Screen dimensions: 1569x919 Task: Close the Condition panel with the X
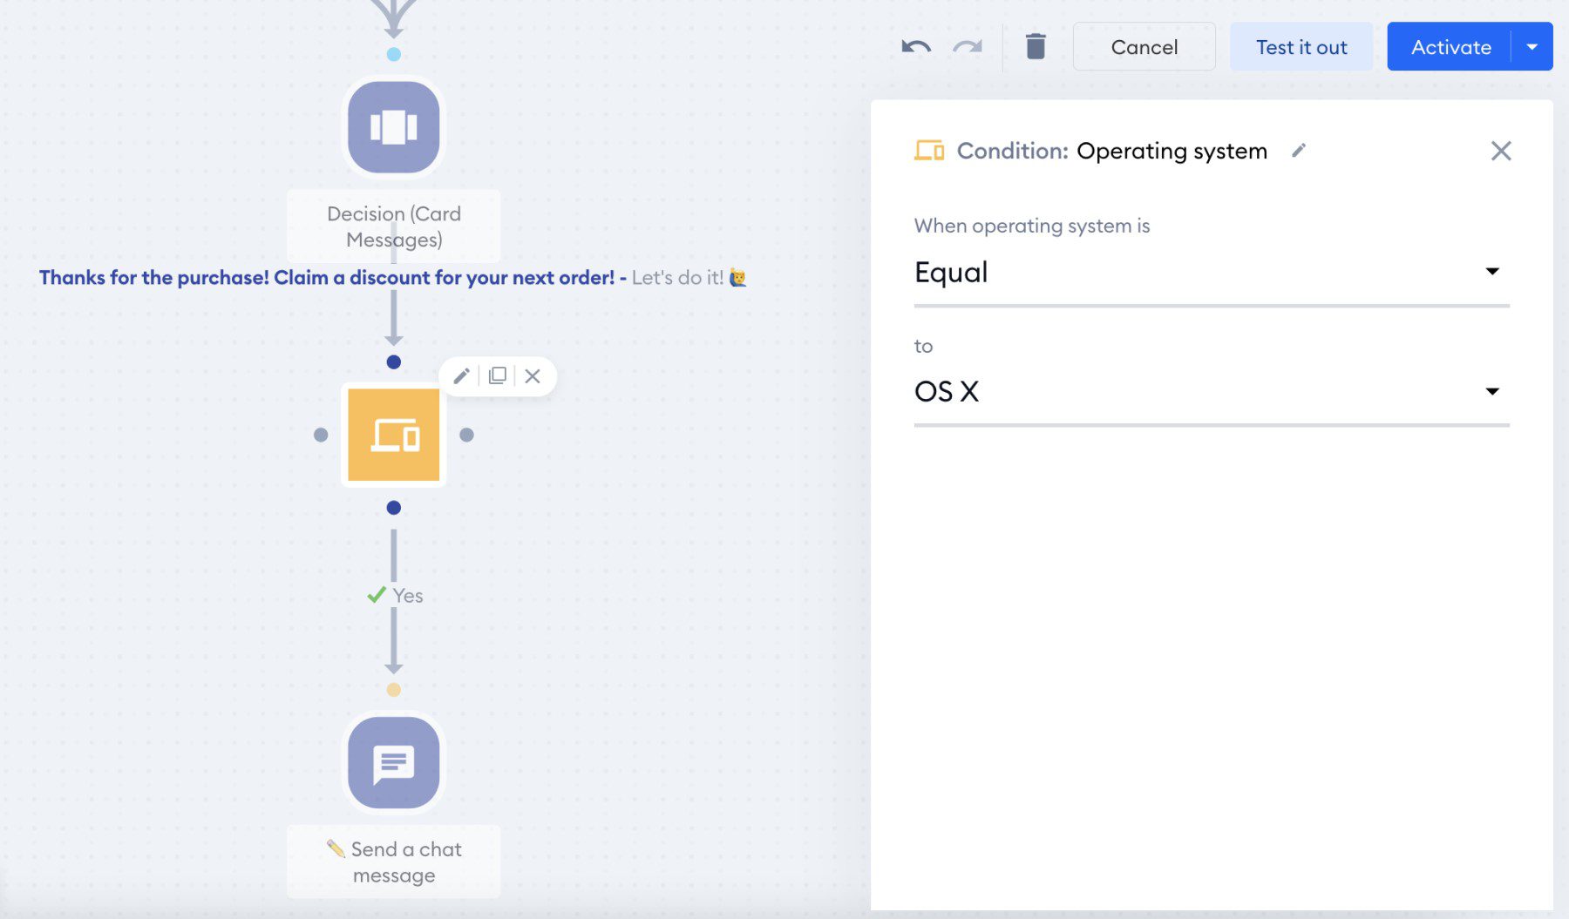(1502, 151)
